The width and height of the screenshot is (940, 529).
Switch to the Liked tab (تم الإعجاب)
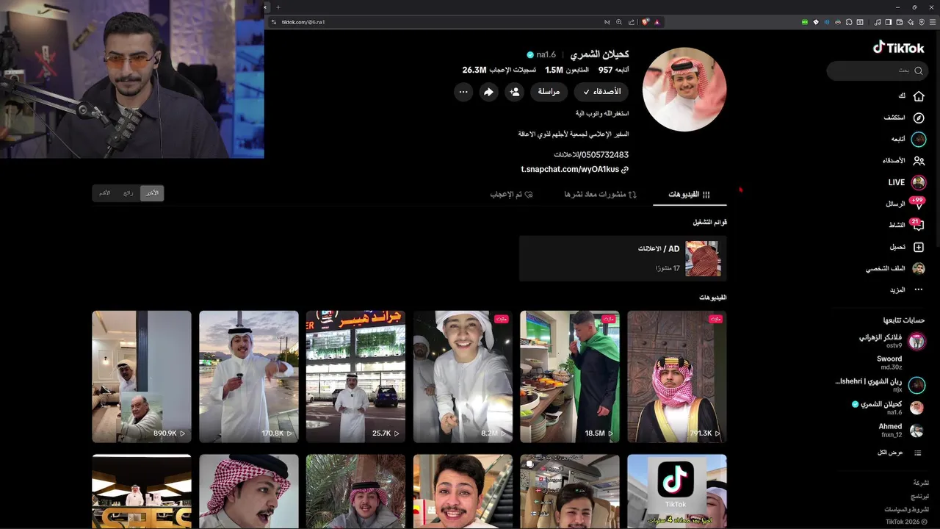click(x=511, y=194)
